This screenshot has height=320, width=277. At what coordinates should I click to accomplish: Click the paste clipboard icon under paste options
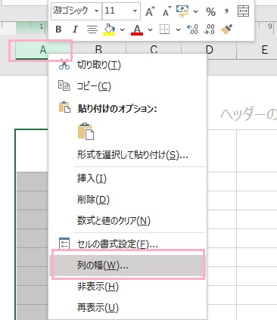(x=86, y=132)
